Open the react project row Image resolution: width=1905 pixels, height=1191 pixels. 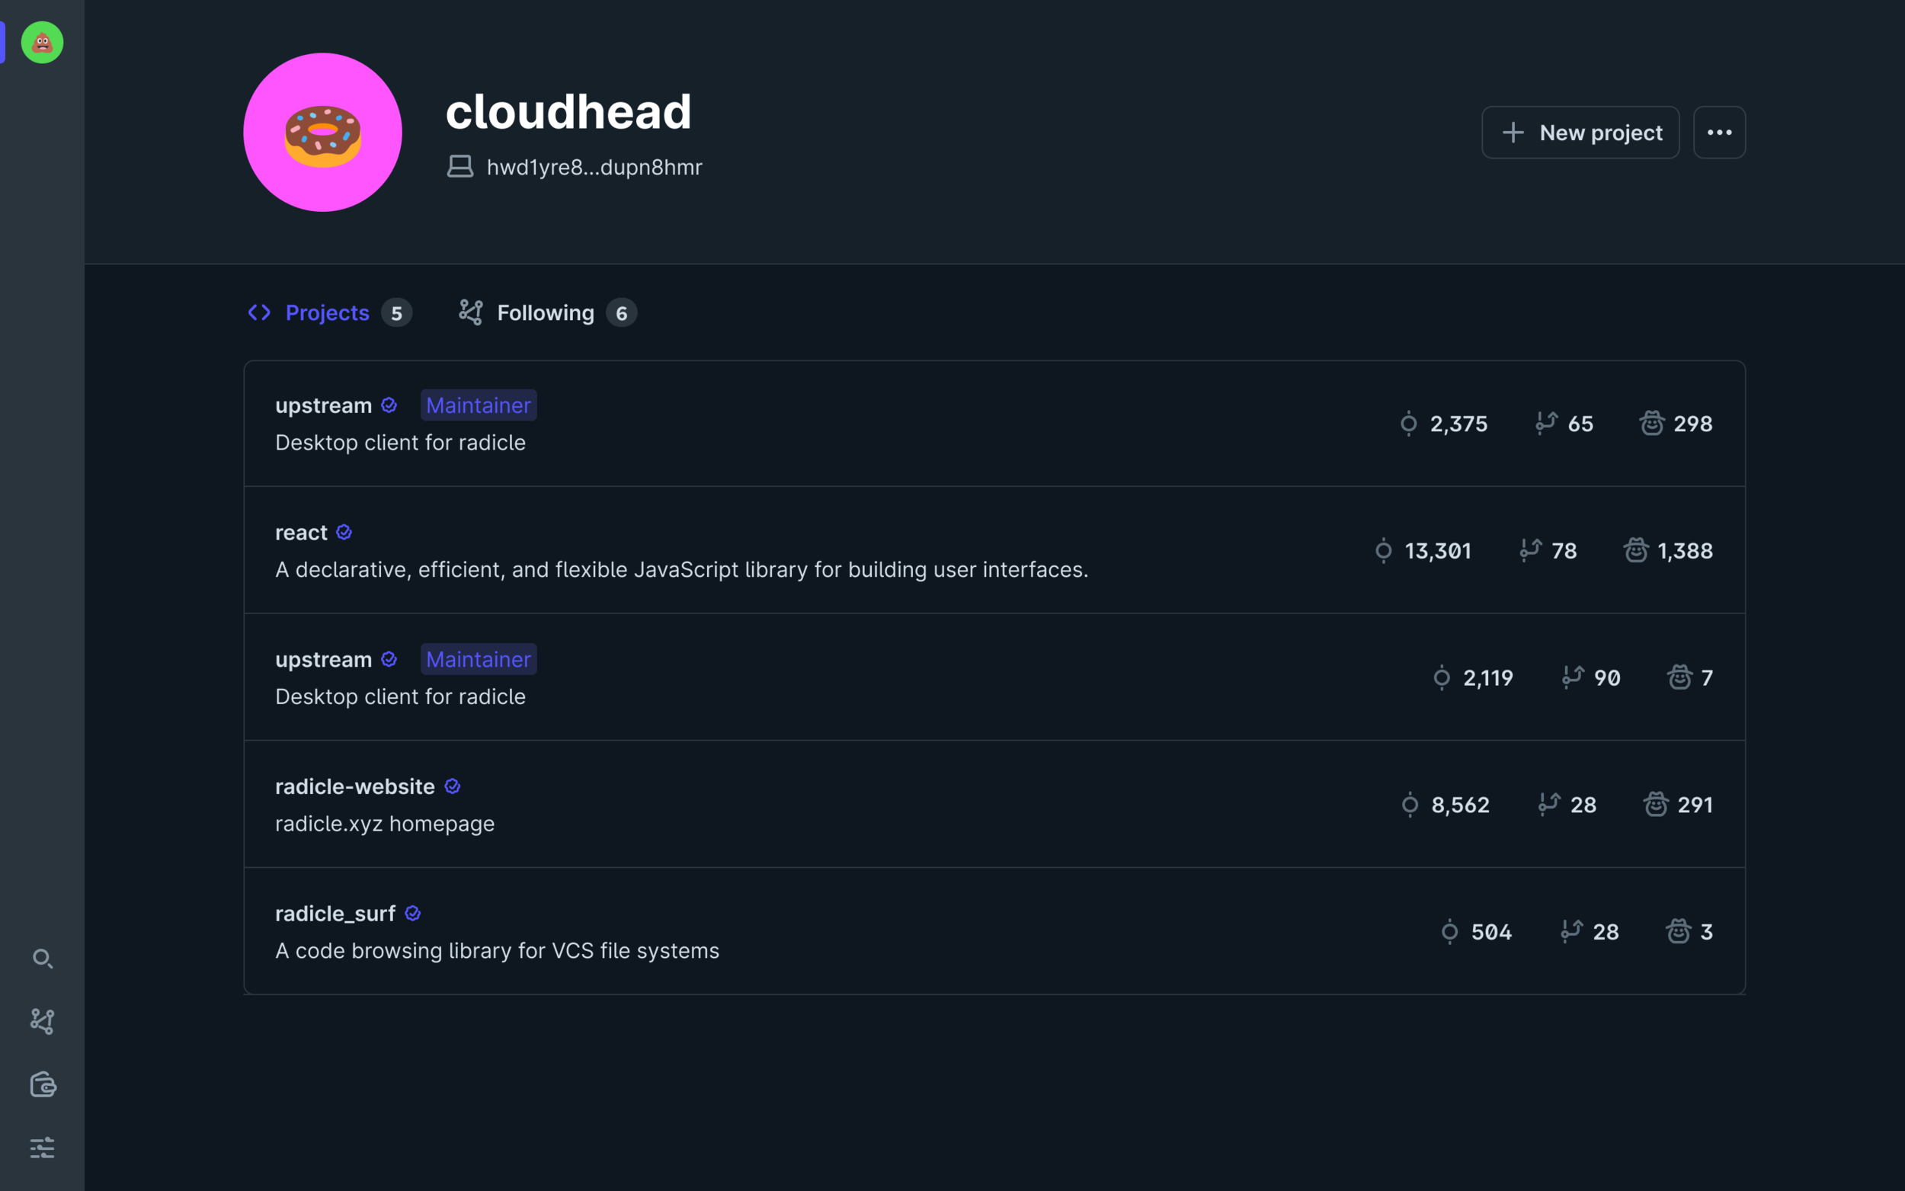coord(300,532)
